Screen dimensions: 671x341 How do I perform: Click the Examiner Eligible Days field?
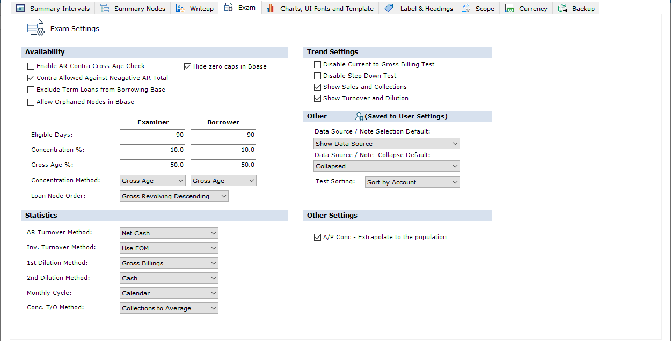pyautogui.click(x=152, y=135)
